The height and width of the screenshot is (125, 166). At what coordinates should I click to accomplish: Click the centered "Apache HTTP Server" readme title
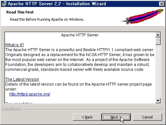(x=80, y=35)
